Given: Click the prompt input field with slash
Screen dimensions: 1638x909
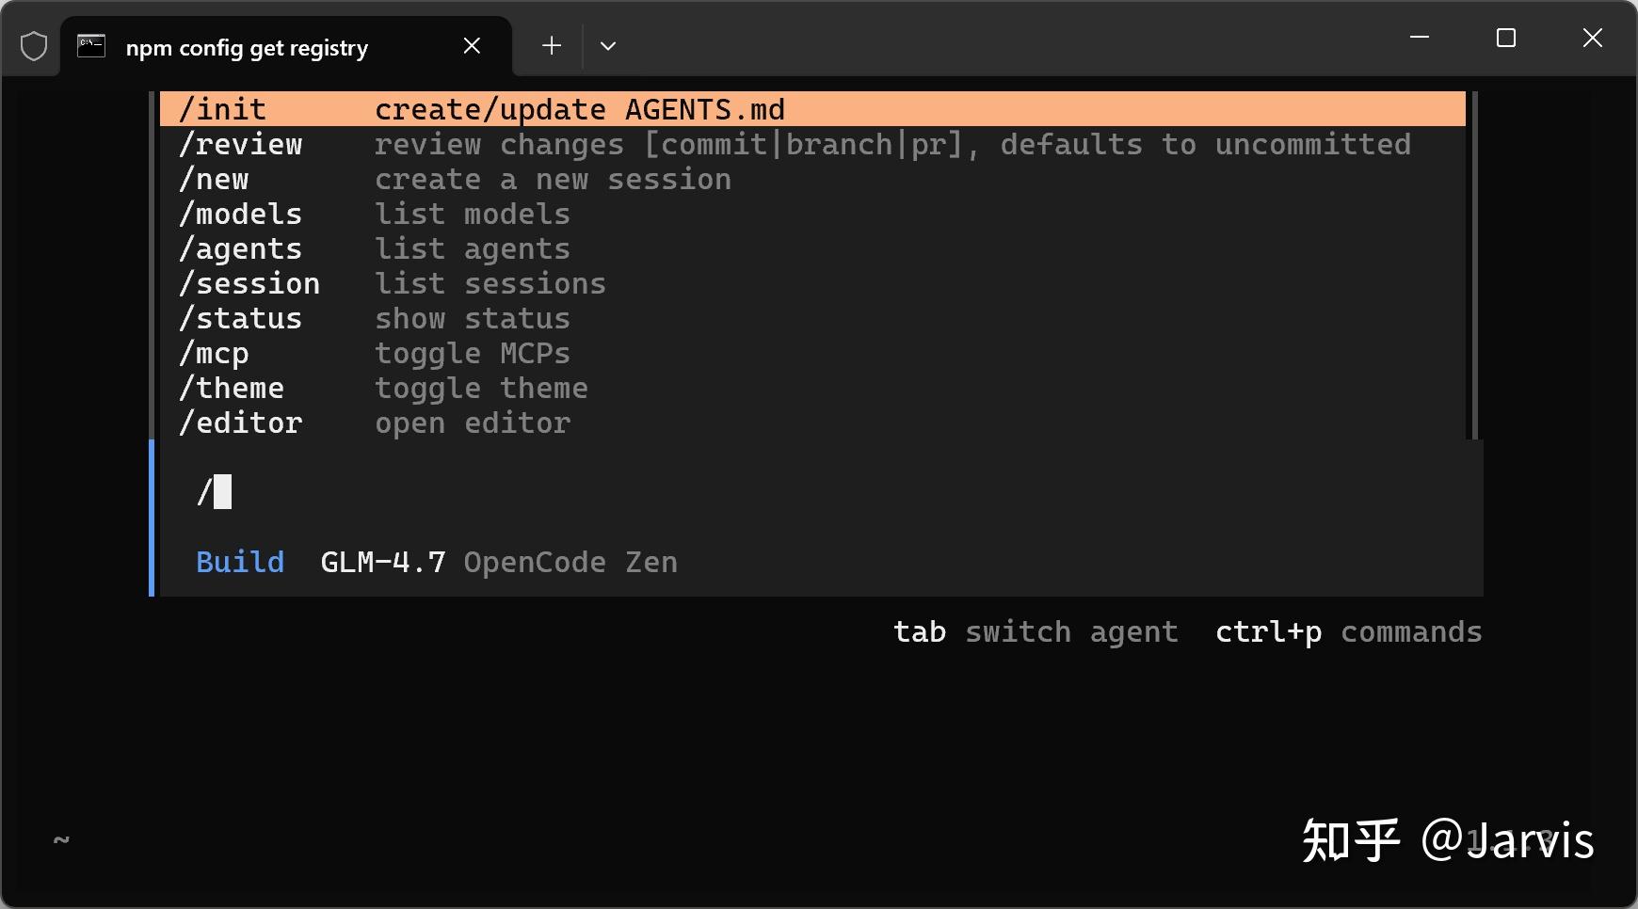Looking at the screenshot, I should point(821,492).
